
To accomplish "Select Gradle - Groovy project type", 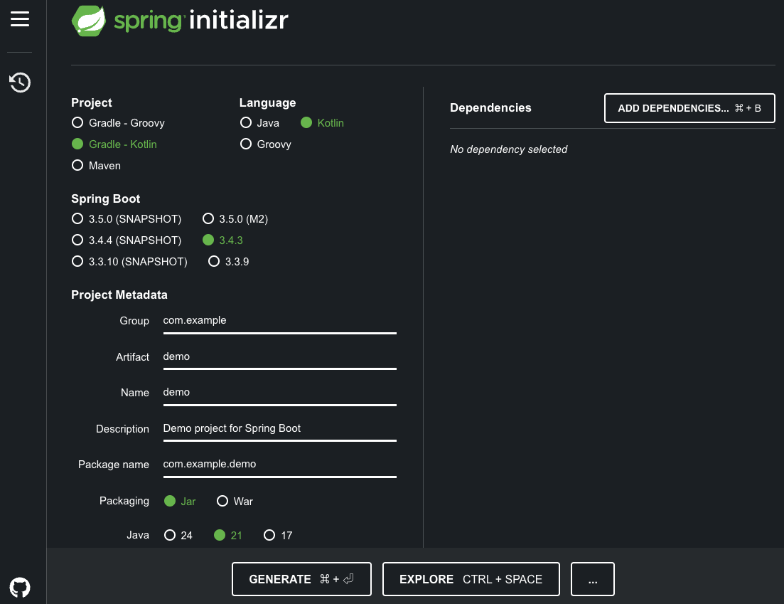I will point(78,123).
